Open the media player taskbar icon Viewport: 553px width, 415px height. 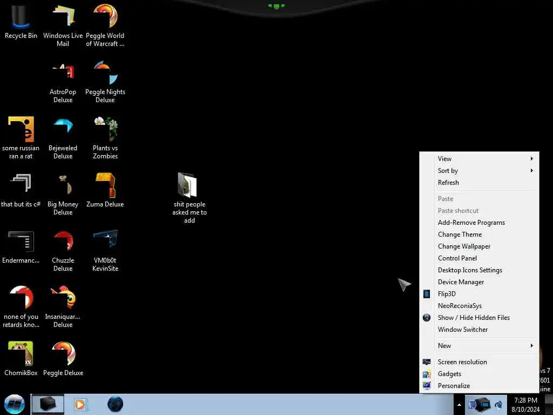(80, 404)
